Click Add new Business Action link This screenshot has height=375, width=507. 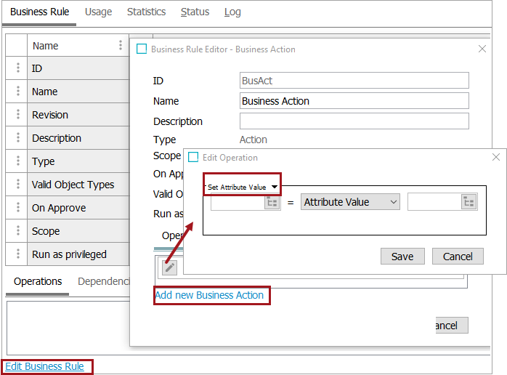click(x=209, y=295)
